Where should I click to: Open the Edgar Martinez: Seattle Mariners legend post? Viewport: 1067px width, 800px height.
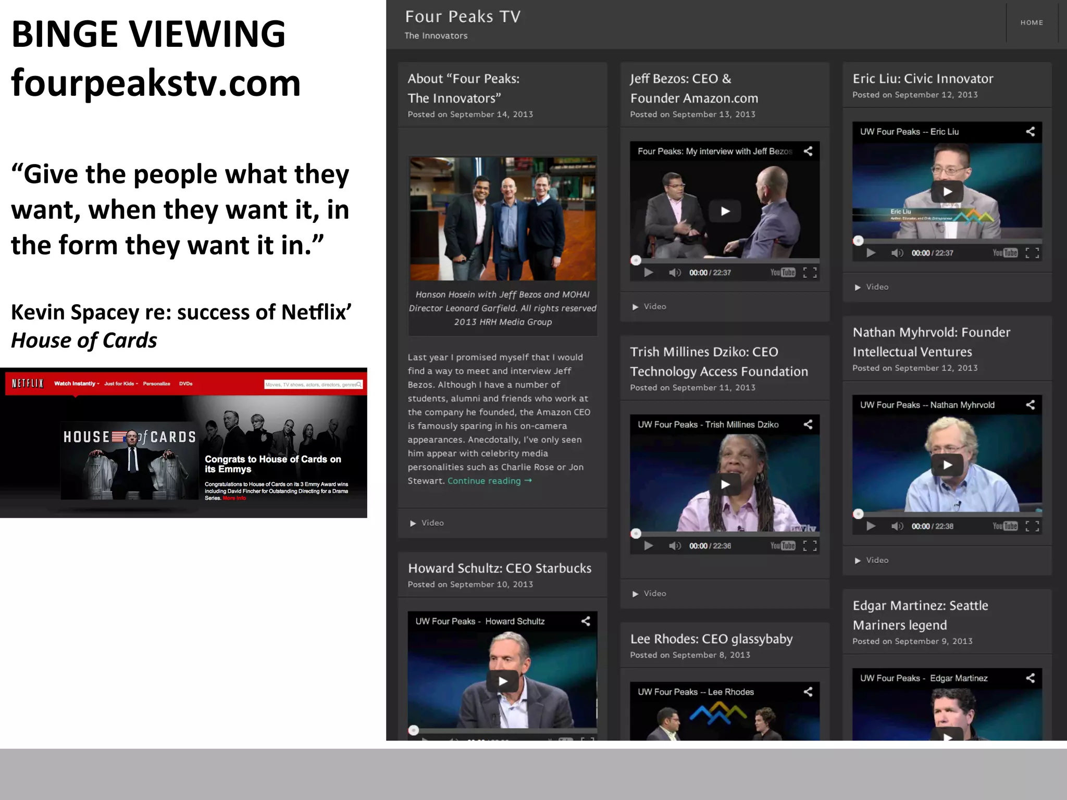pos(920,615)
